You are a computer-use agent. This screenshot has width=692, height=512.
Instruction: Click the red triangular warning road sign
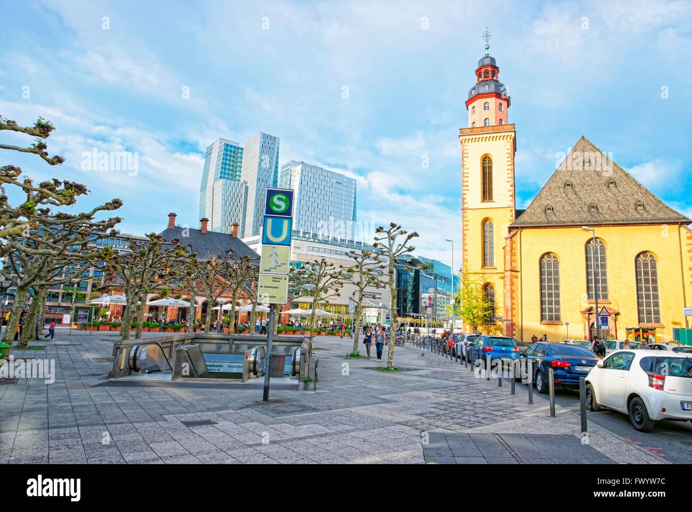(x=604, y=311)
